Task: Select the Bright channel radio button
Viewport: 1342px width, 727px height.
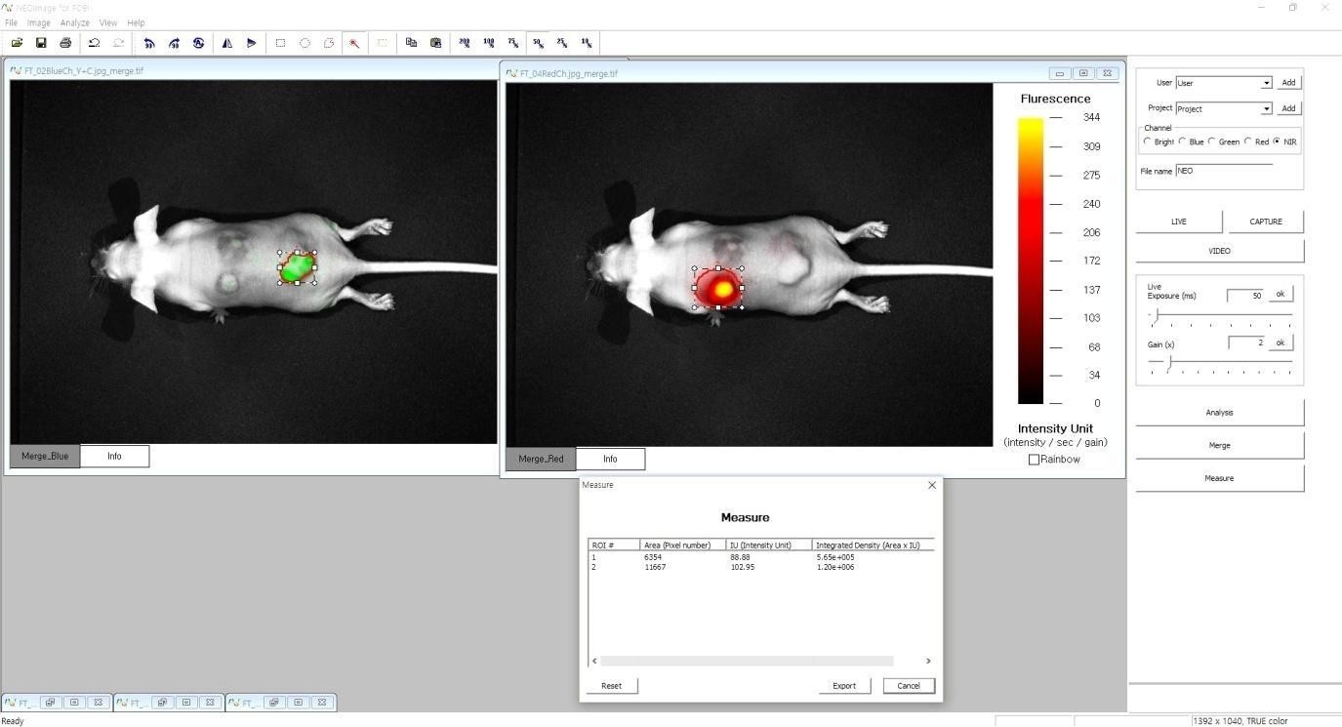Action: (1148, 141)
